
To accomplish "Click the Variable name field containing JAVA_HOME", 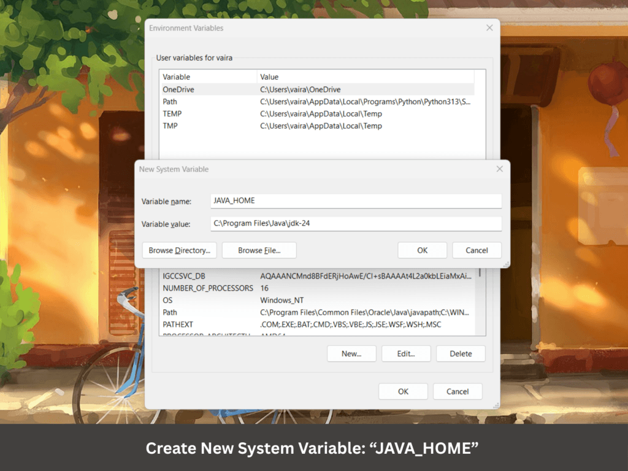I will (x=355, y=201).
